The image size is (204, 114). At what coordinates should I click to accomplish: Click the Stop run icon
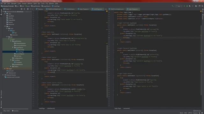click(x=193, y=6)
